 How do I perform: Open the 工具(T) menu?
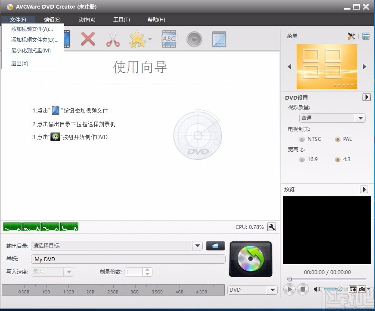(x=121, y=19)
